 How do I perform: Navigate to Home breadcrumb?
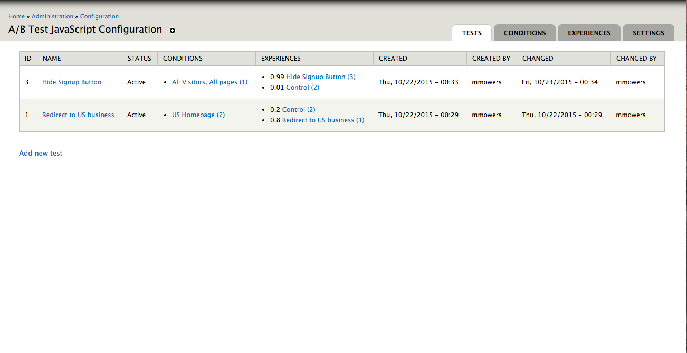click(x=16, y=16)
